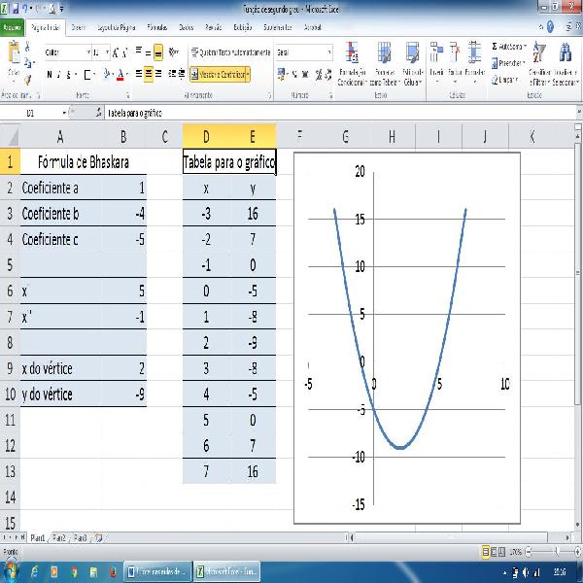The image size is (583, 583).
Task: Click the decrease font size icon
Action: coord(124,52)
